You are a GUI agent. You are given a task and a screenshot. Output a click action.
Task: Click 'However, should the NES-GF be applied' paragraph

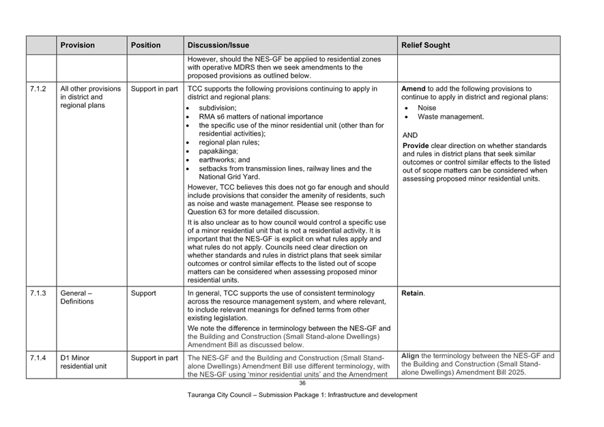coord(284,68)
